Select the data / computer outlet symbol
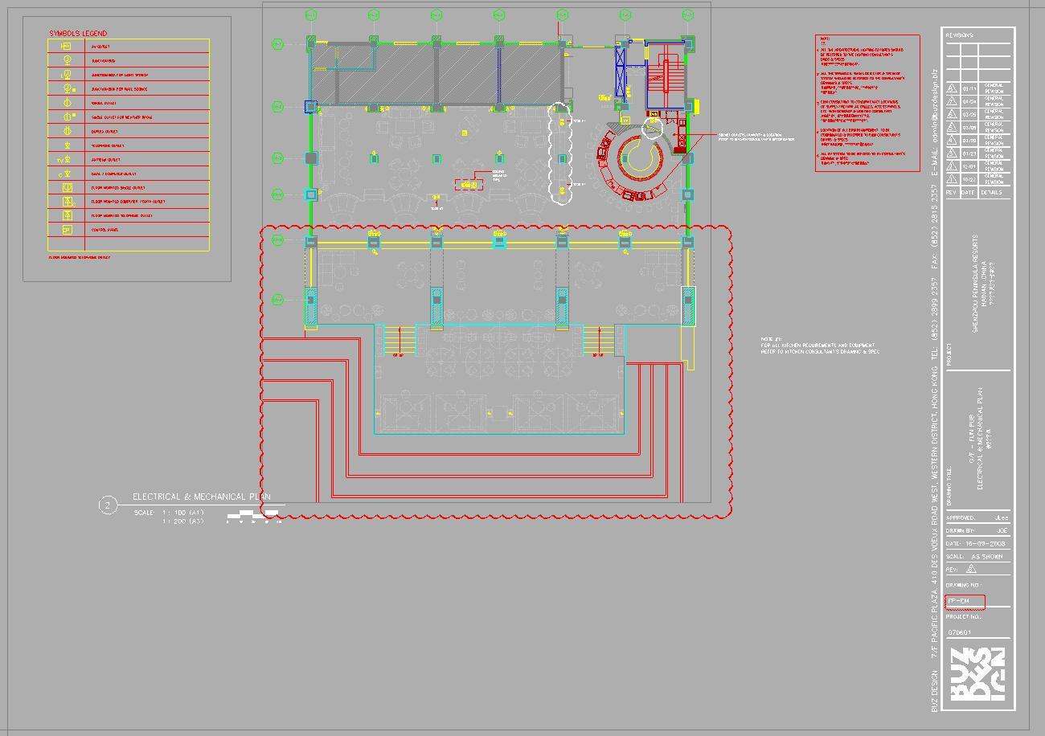The image size is (1045, 736). (x=65, y=174)
